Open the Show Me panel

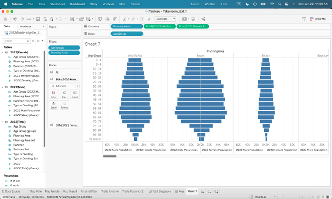(x=317, y=19)
